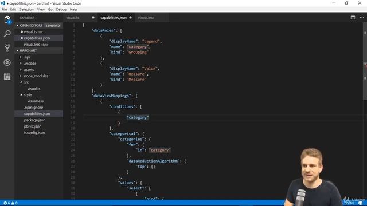The image size is (367, 206).
Task: Open the Help menu
Action: point(73,9)
